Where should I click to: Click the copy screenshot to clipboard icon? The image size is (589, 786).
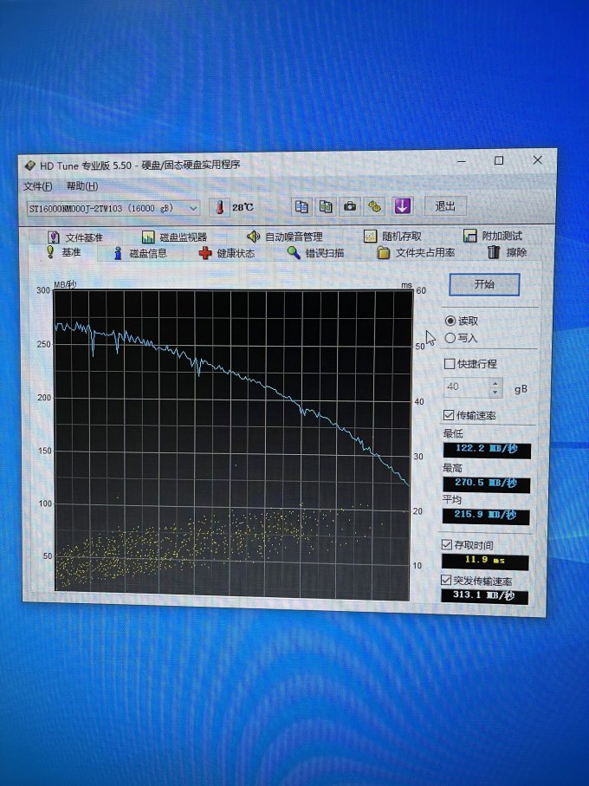tap(326, 206)
